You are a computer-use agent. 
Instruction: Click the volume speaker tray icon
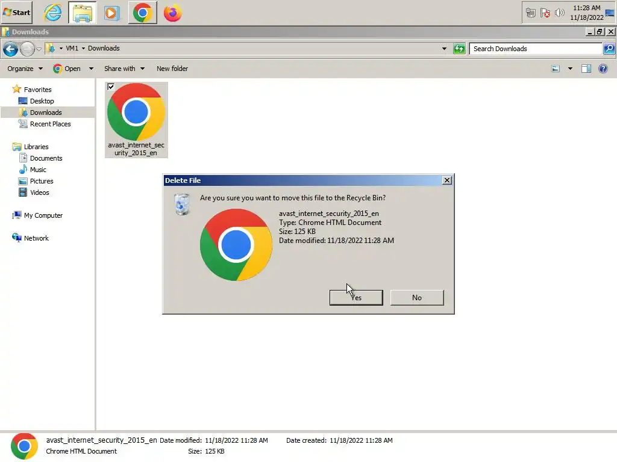click(559, 13)
